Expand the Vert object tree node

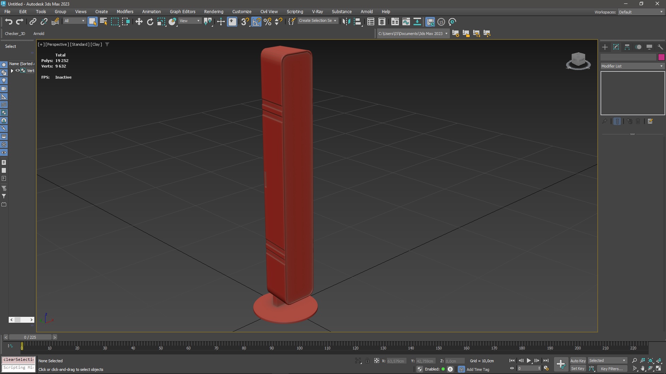[x=12, y=71]
